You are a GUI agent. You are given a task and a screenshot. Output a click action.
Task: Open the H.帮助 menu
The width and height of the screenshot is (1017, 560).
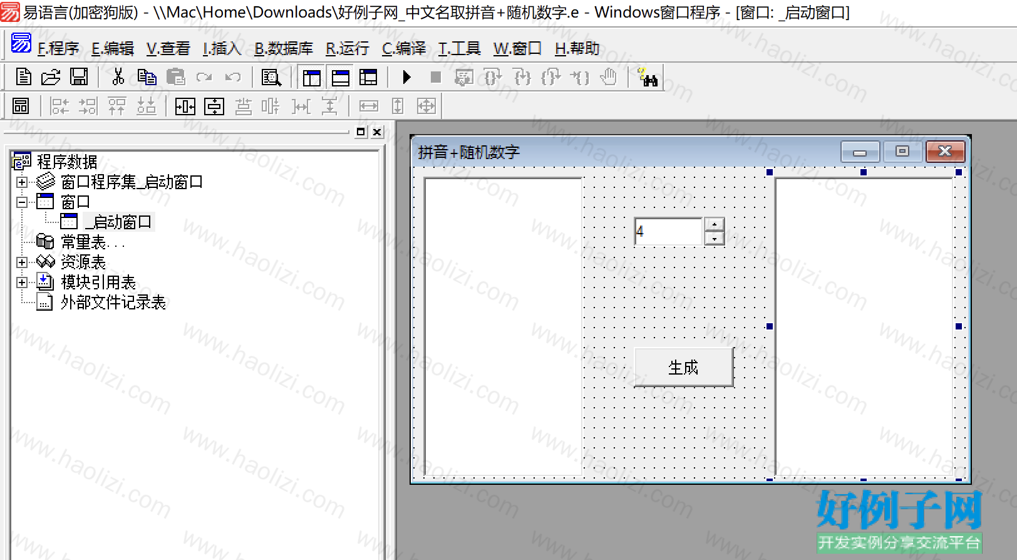point(577,48)
